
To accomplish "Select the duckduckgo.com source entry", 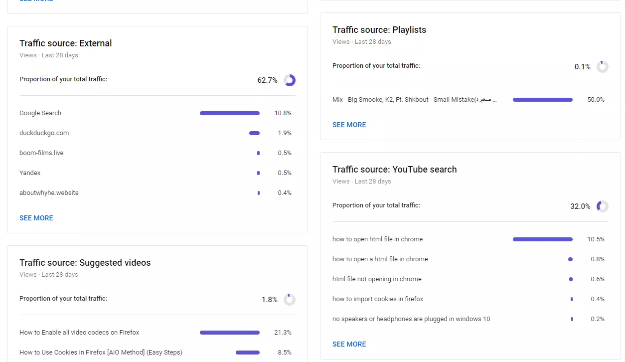I will click(x=44, y=133).
